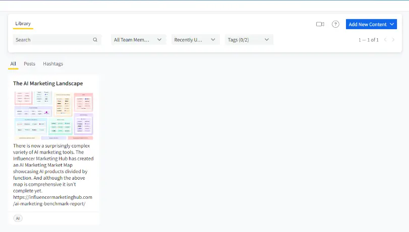
Task: Switch to the Posts tab
Action: point(30,64)
